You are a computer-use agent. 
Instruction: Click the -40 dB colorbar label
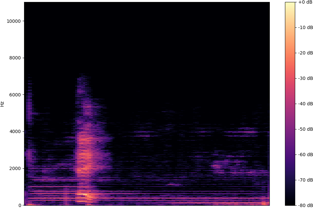(x=305, y=104)
